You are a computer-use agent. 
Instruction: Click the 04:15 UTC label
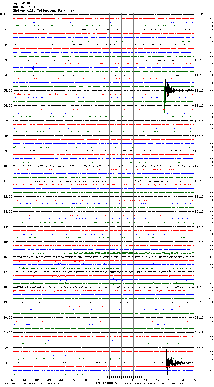199,333
